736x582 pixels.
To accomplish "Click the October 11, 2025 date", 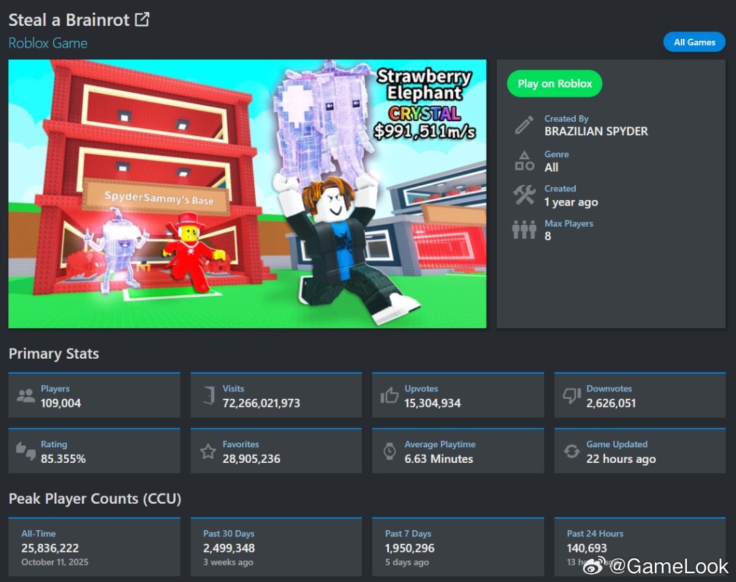I will pyautogui.click(x=55, y=562).
